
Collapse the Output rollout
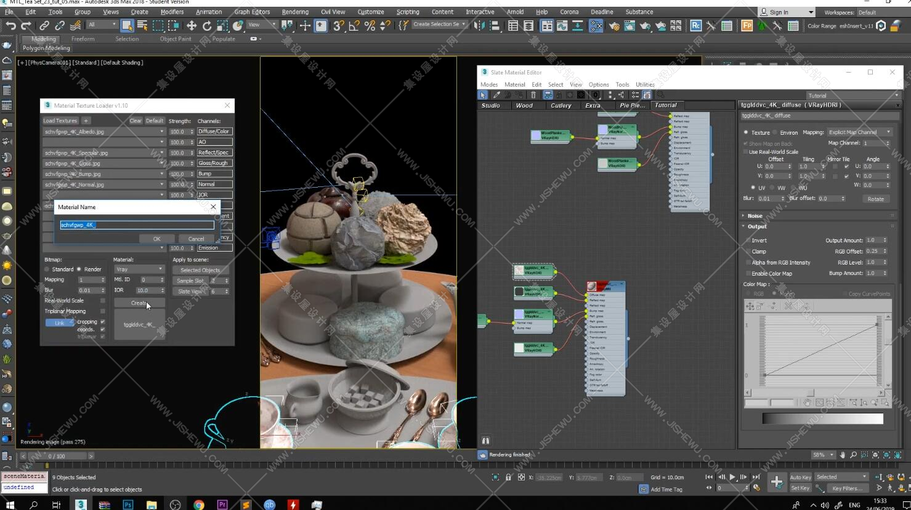(x=756, y=226)
